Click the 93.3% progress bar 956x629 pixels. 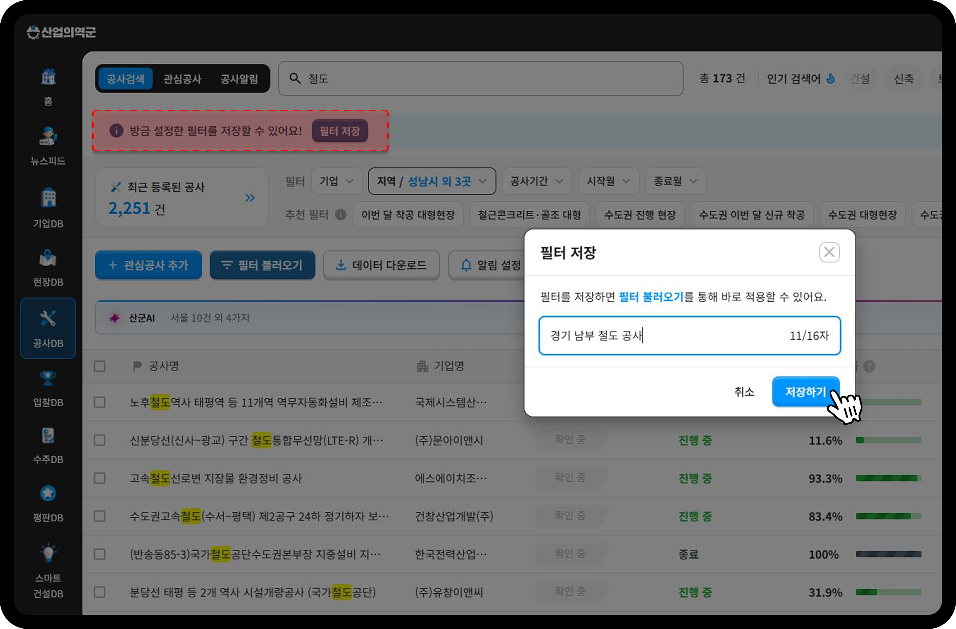[888, 478]
